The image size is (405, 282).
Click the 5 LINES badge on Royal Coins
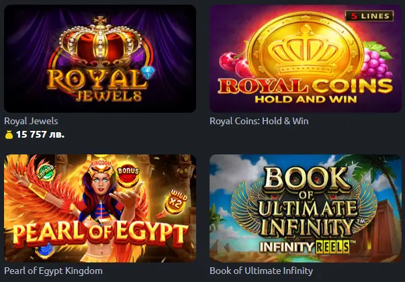tap(369, 16)
